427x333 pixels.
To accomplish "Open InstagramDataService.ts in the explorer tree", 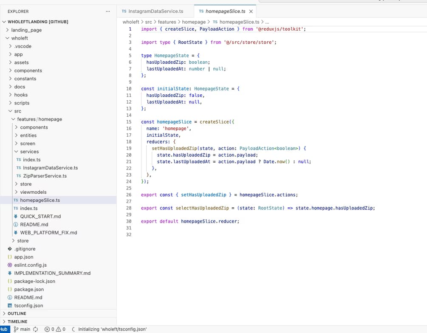I will click(51, 168).
